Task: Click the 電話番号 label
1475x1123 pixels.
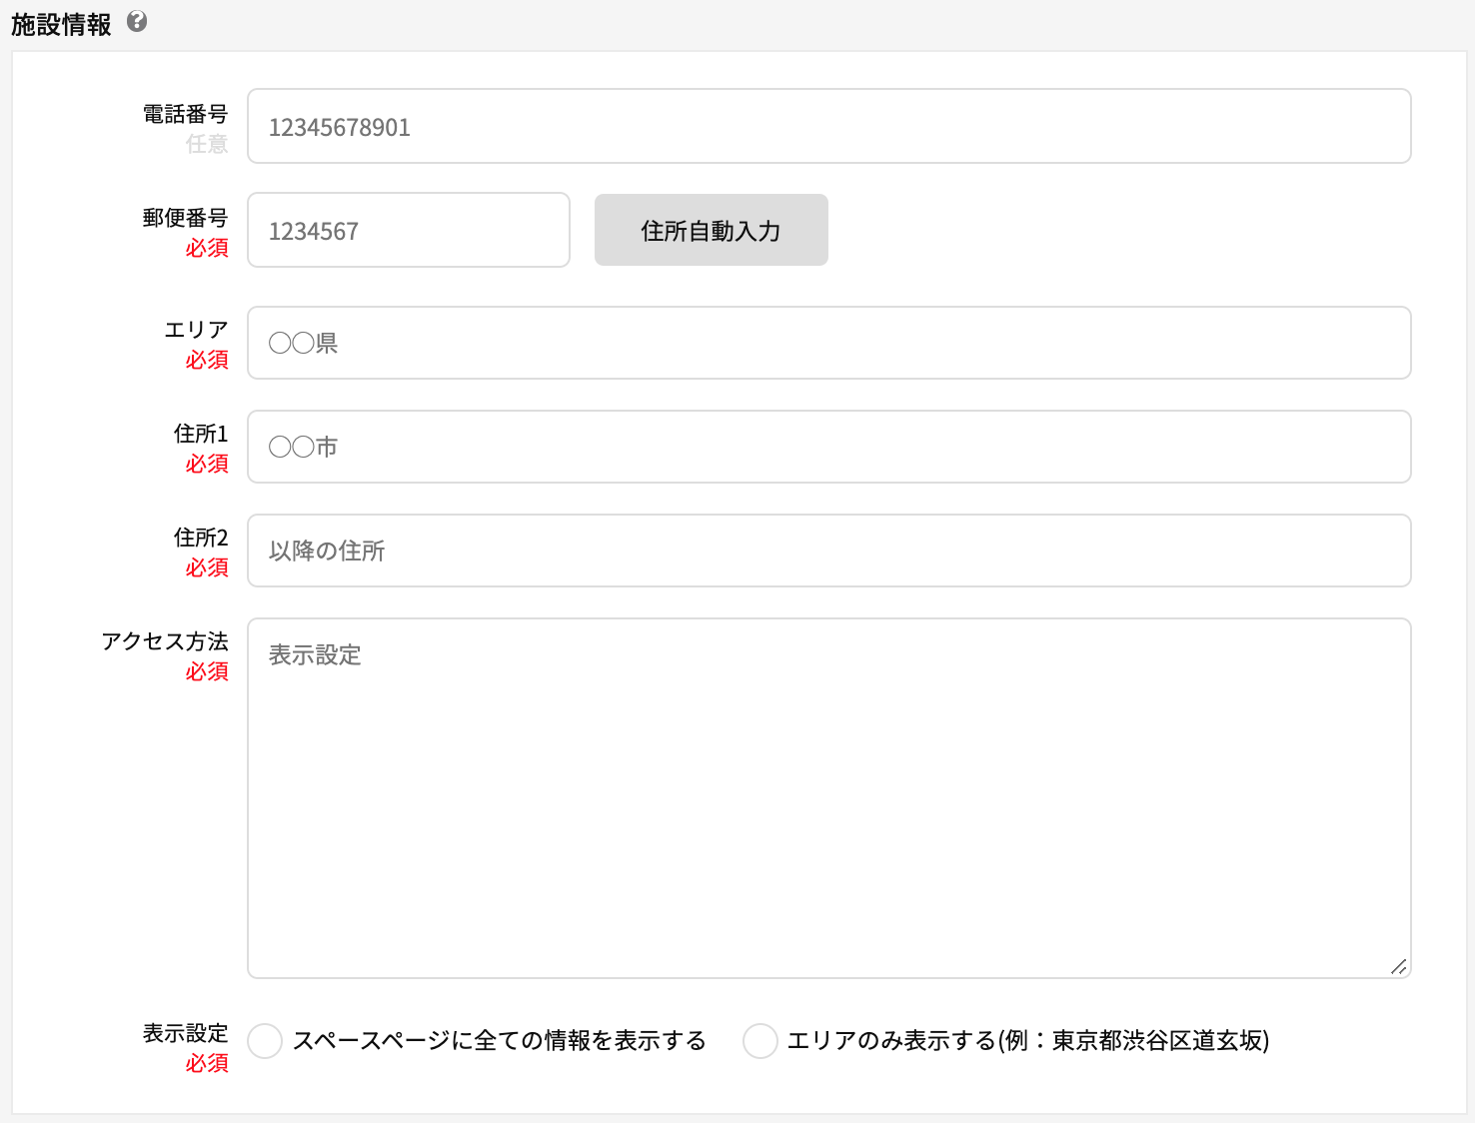Action: 185,114
